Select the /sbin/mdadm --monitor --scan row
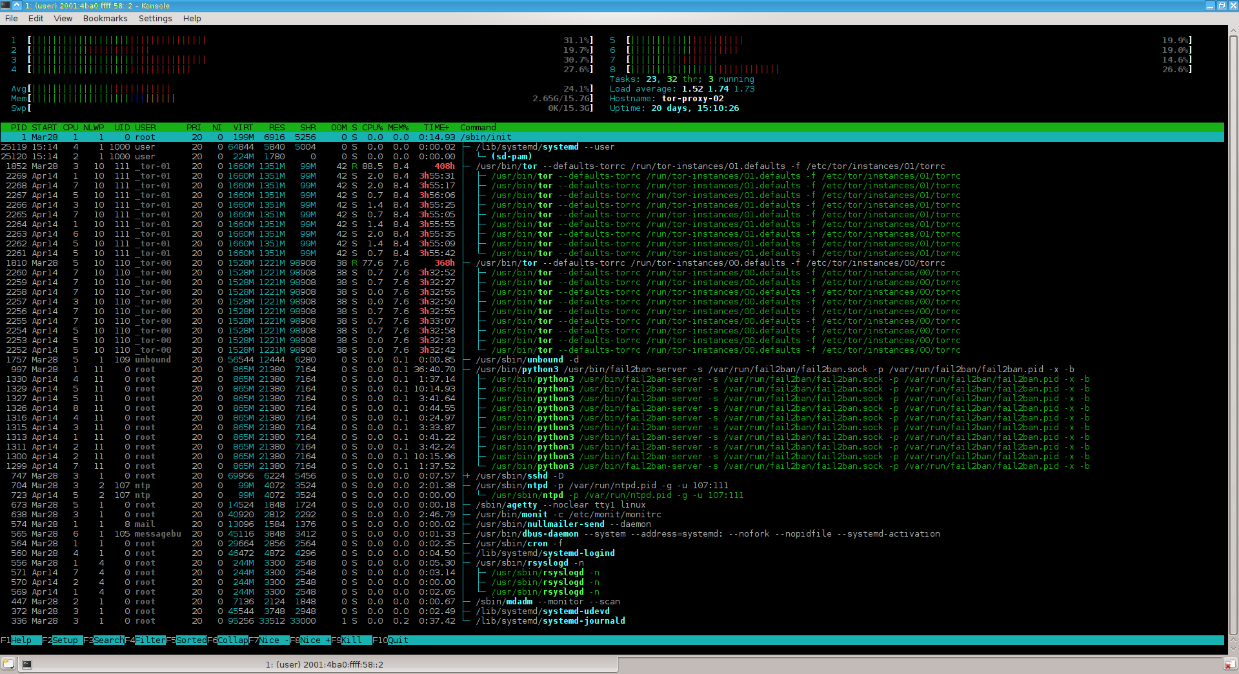Image resolution: width=1239 pixels, height=674 pixels. 612,601
